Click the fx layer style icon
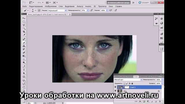The image size is (185, 104). click(x=140, y=101)
